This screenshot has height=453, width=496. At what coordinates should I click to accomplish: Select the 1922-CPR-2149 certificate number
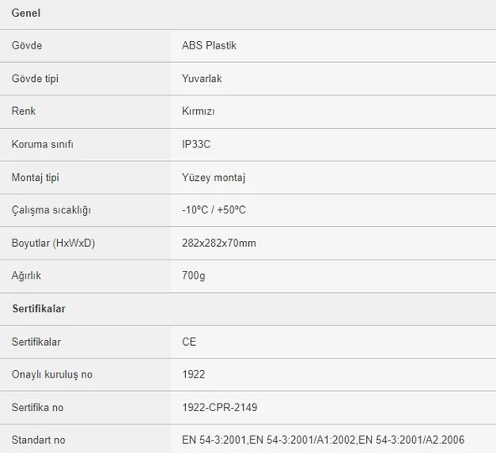(x=220, y=408)
